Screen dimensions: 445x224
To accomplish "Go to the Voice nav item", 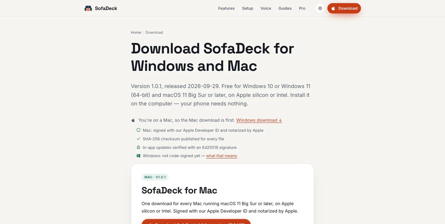I will [x=266, y=8].
